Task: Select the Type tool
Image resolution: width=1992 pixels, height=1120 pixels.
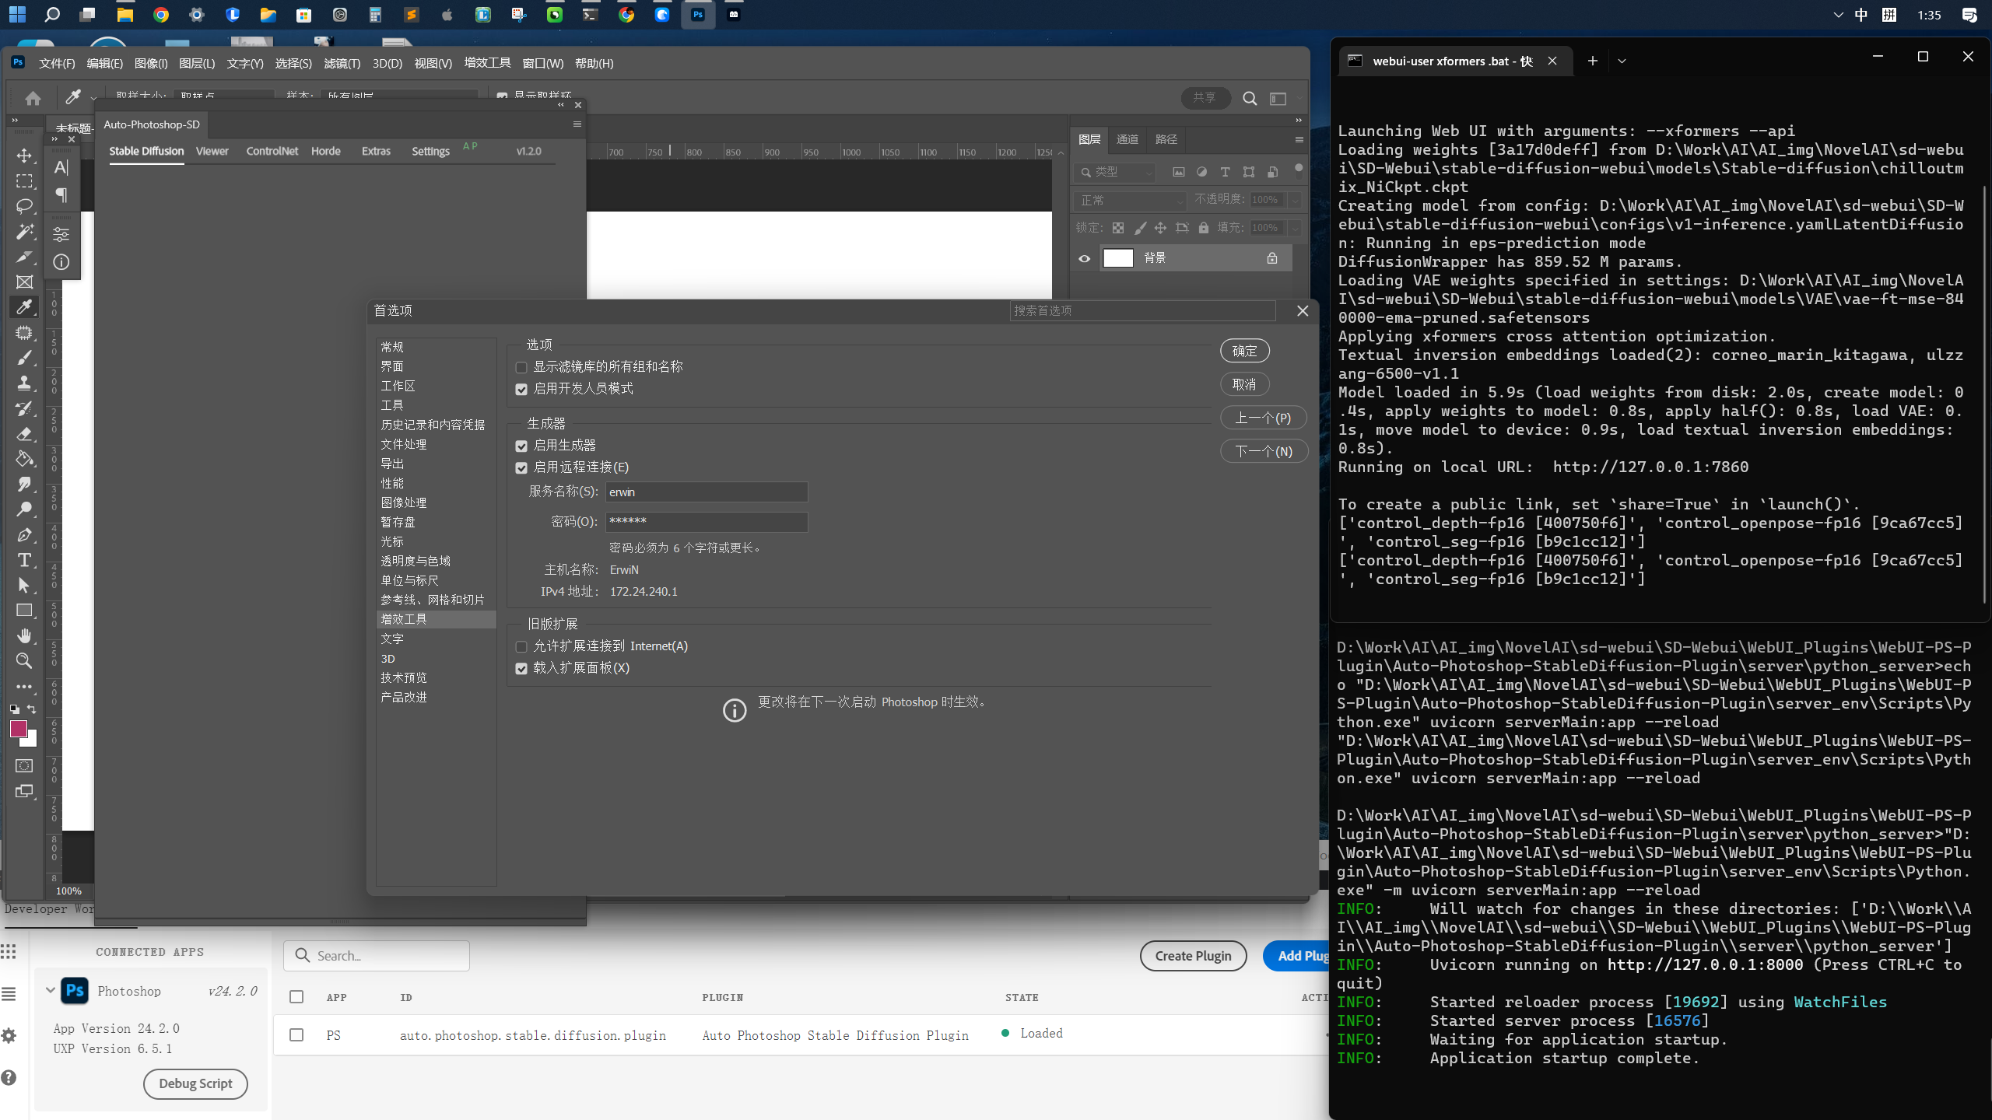Action: [25, 560]
